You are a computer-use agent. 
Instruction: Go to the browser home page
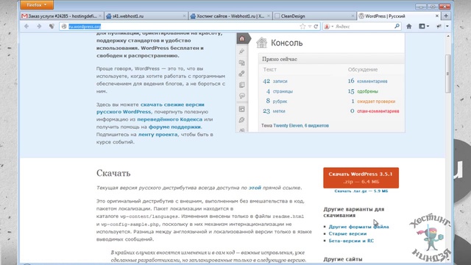pos(409,26)
